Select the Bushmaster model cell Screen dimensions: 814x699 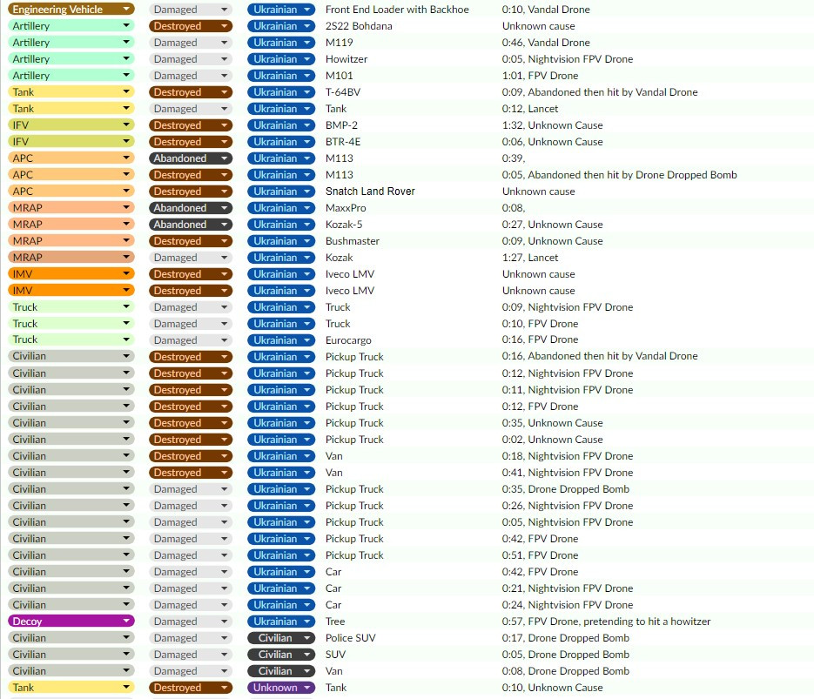[x=353, y=241]
